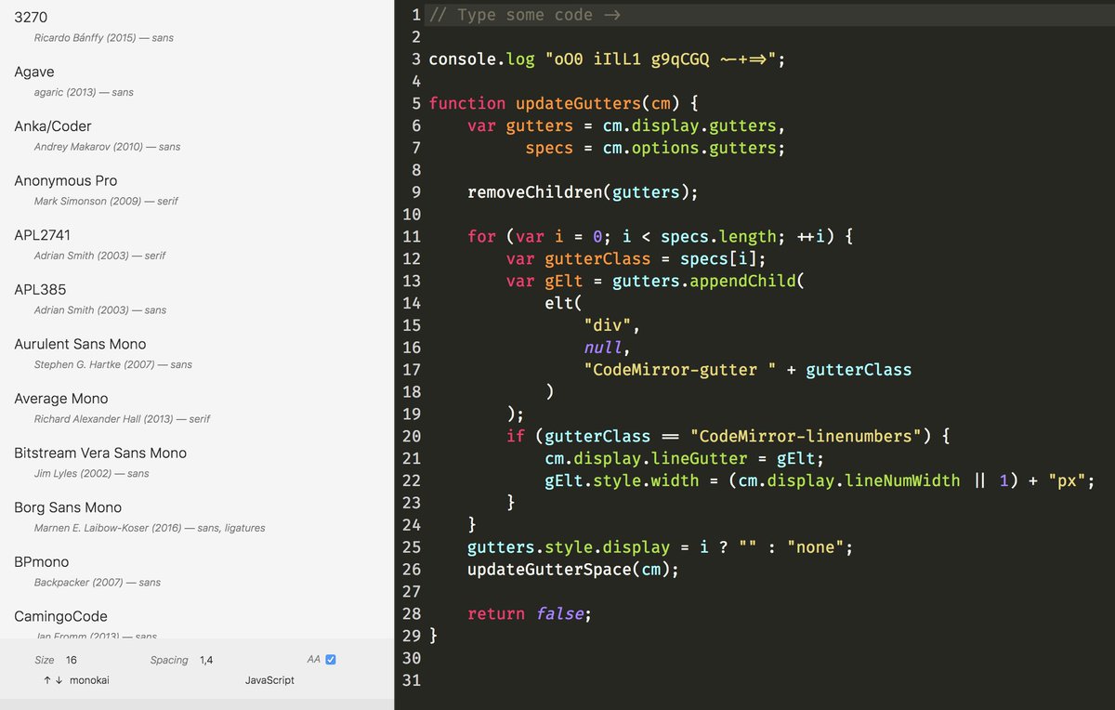Image resolution: width=1115 pixels, height=710 pixels.
Task: Pick the CamingoCode font
Action: pyautogui.click(x=60, y=616)
